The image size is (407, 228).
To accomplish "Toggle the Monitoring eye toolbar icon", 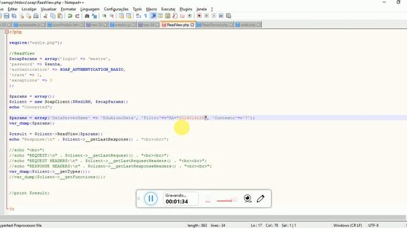I will (190, 16).
